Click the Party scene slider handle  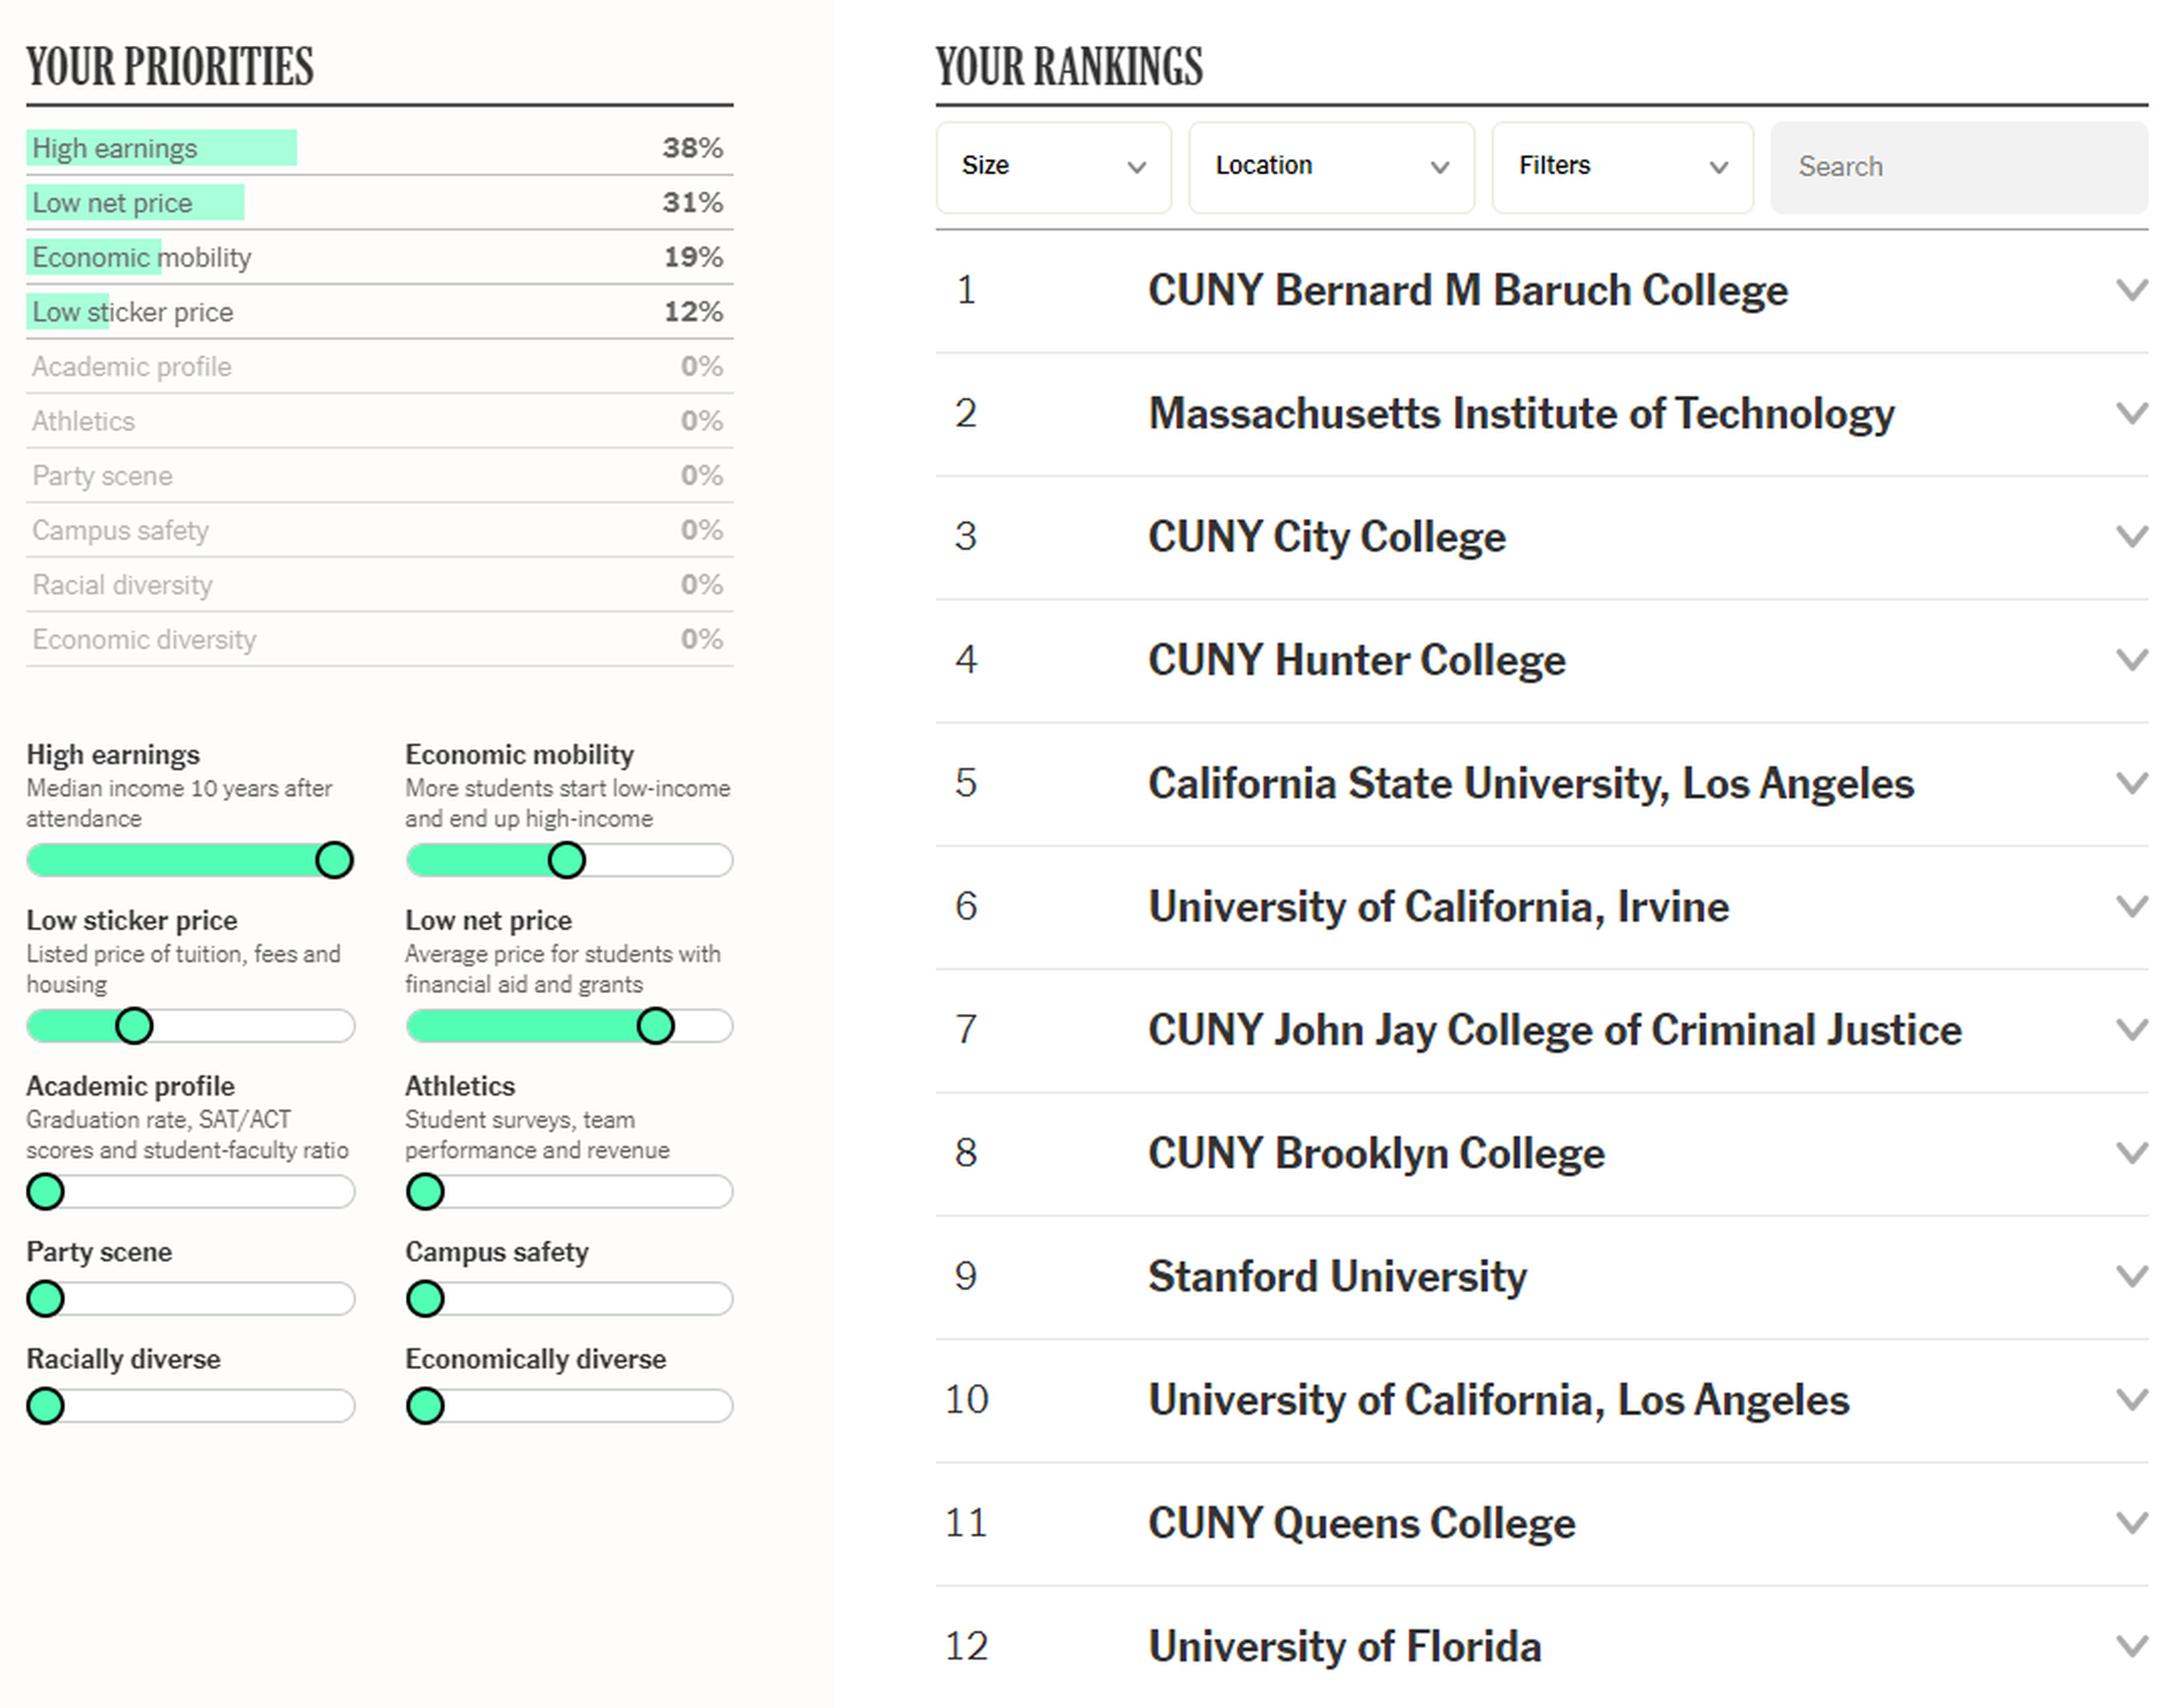[45, 1299]
